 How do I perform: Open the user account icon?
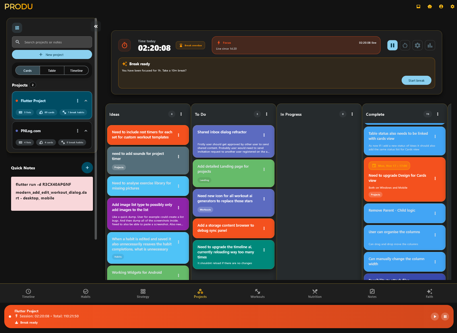tap(441, 6)
